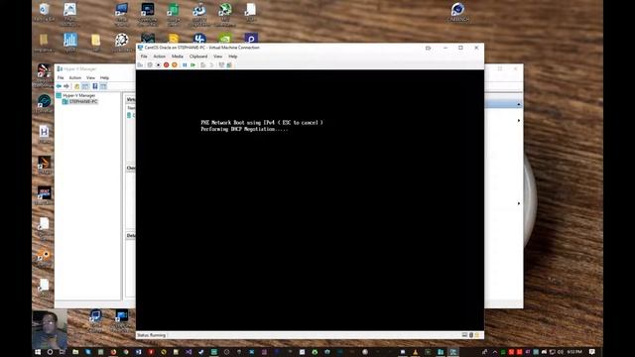Open the taskbar clock showing 6:53 PM
635x357 pixels.
coord(574,352)
